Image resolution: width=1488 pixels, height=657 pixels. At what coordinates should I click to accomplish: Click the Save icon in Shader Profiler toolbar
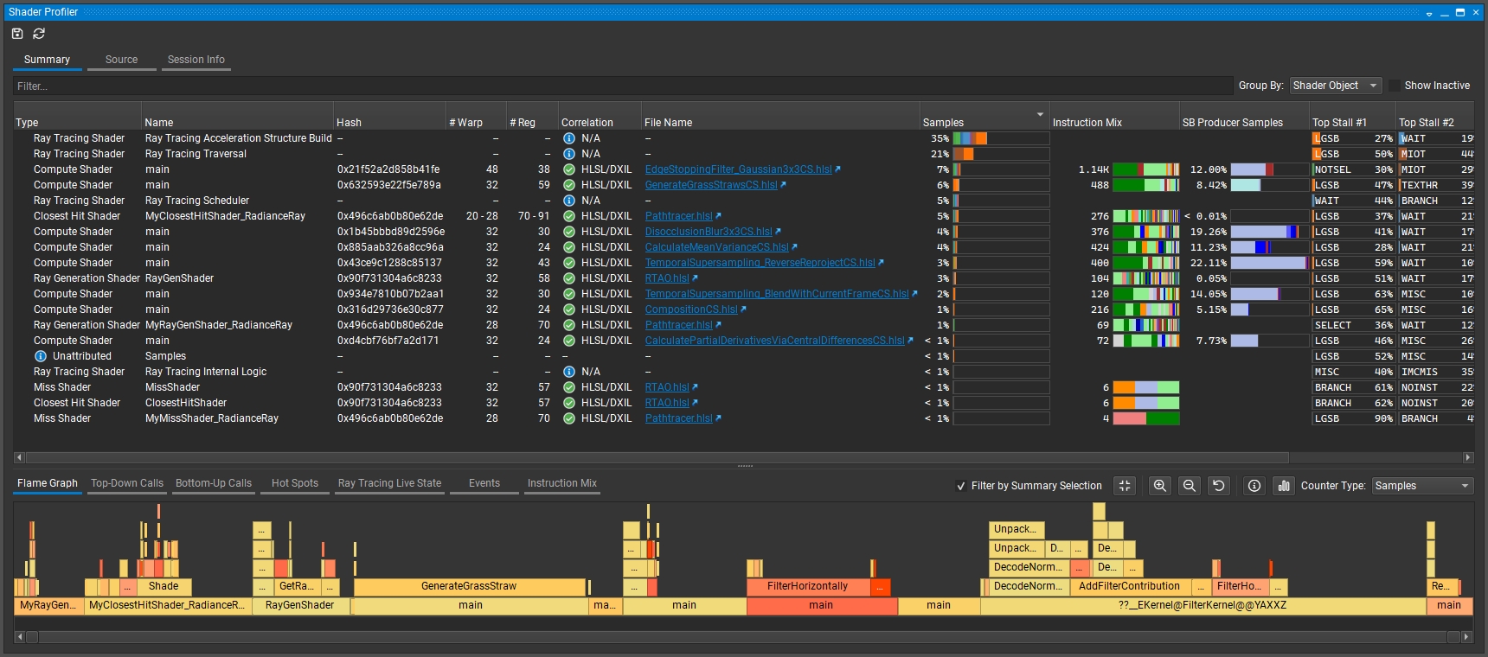(17, 34)
